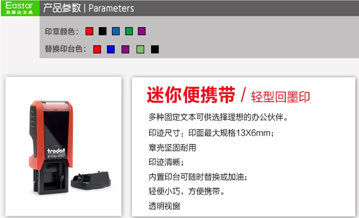
Task: Click the Eastar logo
Action: pyautogui.click(x=20, y=8)
